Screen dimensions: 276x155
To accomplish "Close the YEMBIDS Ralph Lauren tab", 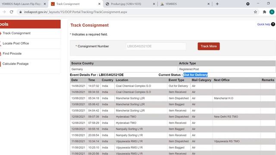I will coord(45,4).
